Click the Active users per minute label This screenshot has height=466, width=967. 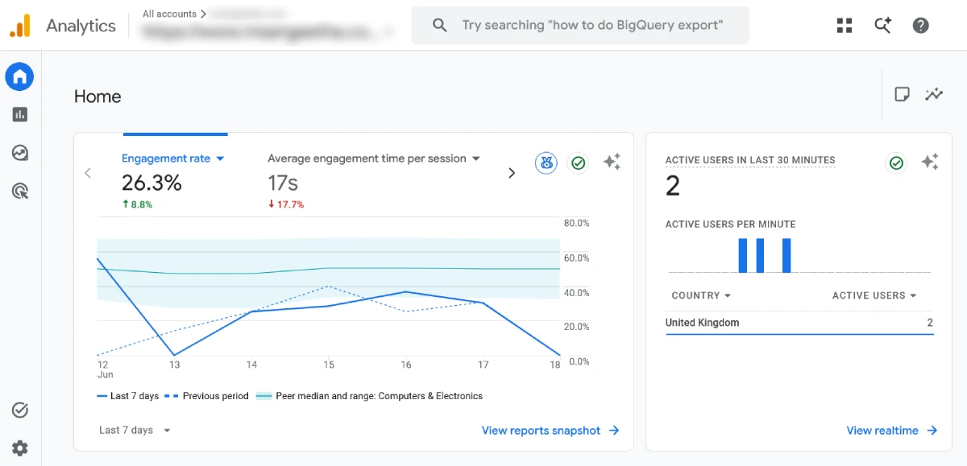click(x=730, y=225)
